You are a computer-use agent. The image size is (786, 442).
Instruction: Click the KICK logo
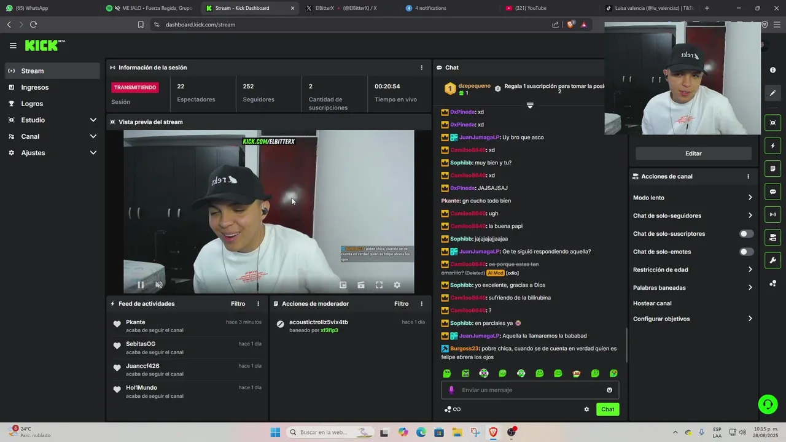pyautogui.click(x=44, y=45)
